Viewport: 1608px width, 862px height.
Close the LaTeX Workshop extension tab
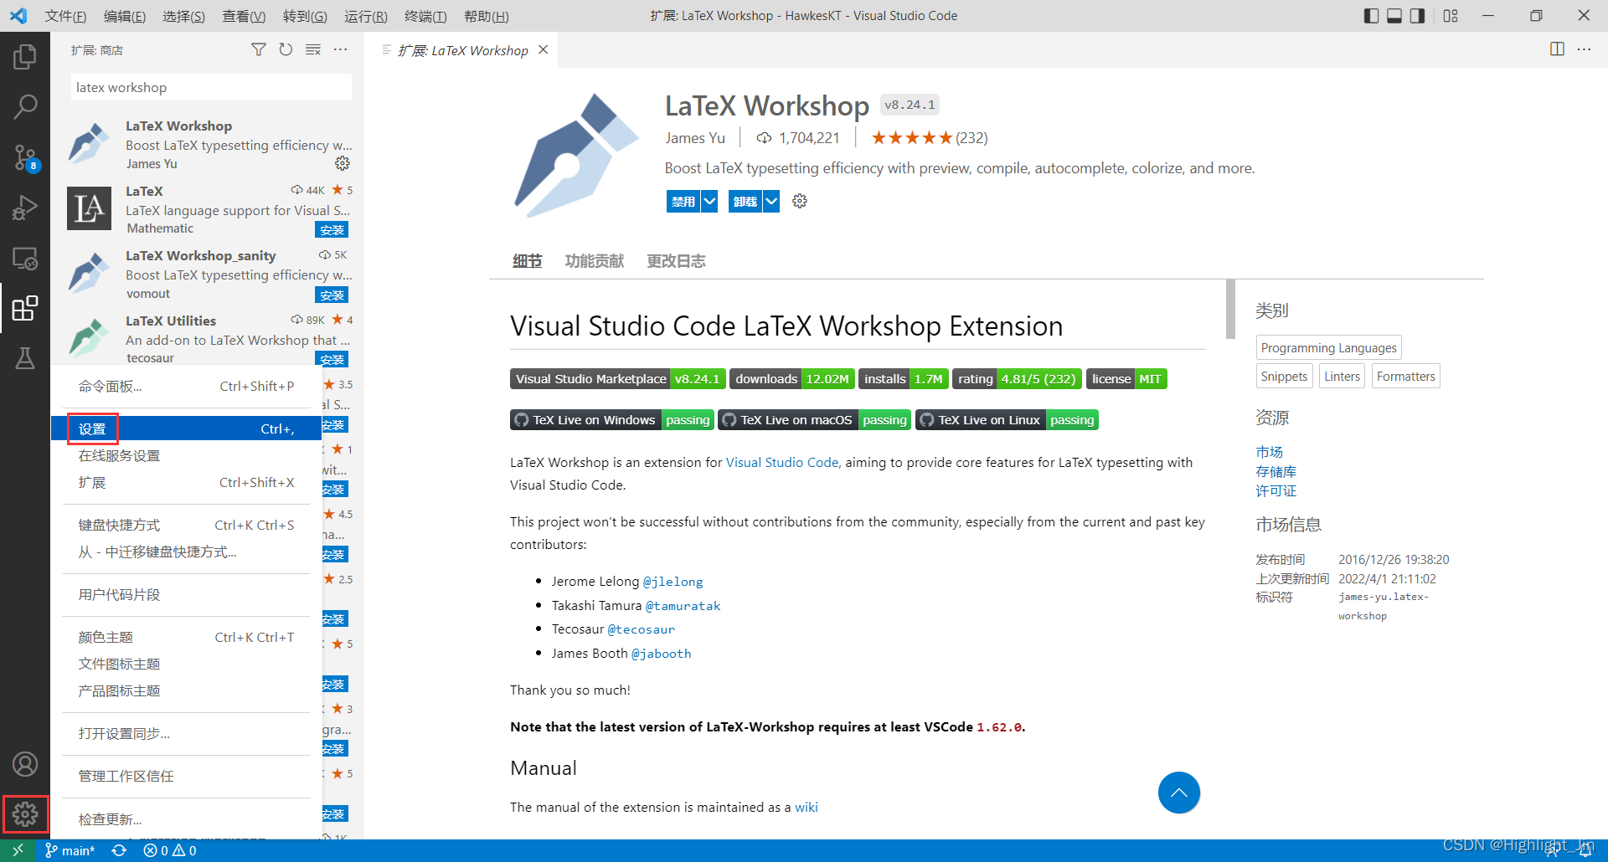[x=543, y=50]
